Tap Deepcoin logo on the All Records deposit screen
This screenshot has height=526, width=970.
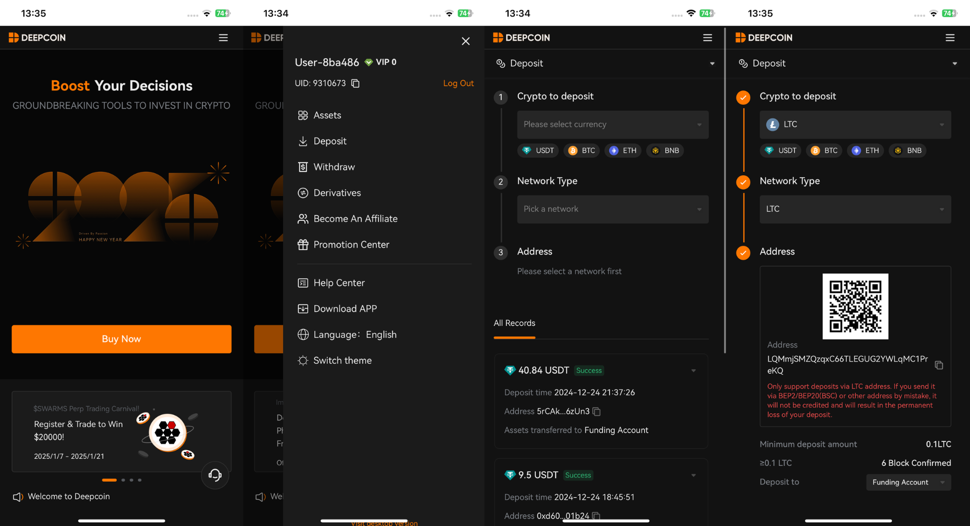522,38
